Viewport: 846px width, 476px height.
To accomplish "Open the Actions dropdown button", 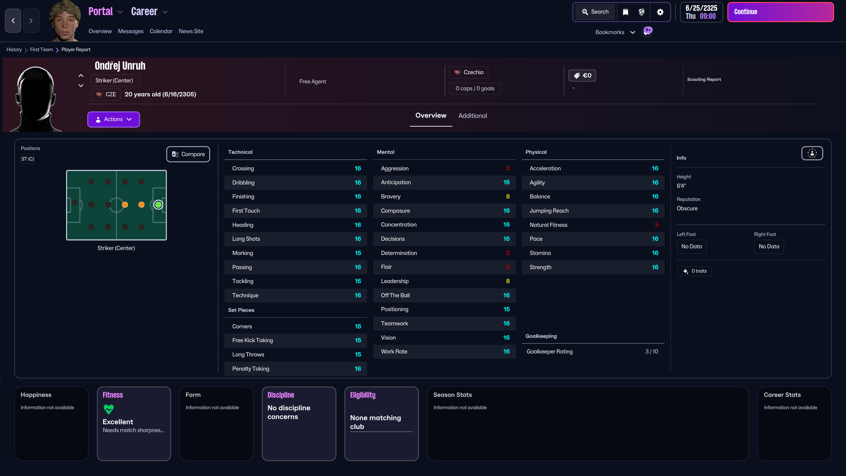I will (113, 119).
